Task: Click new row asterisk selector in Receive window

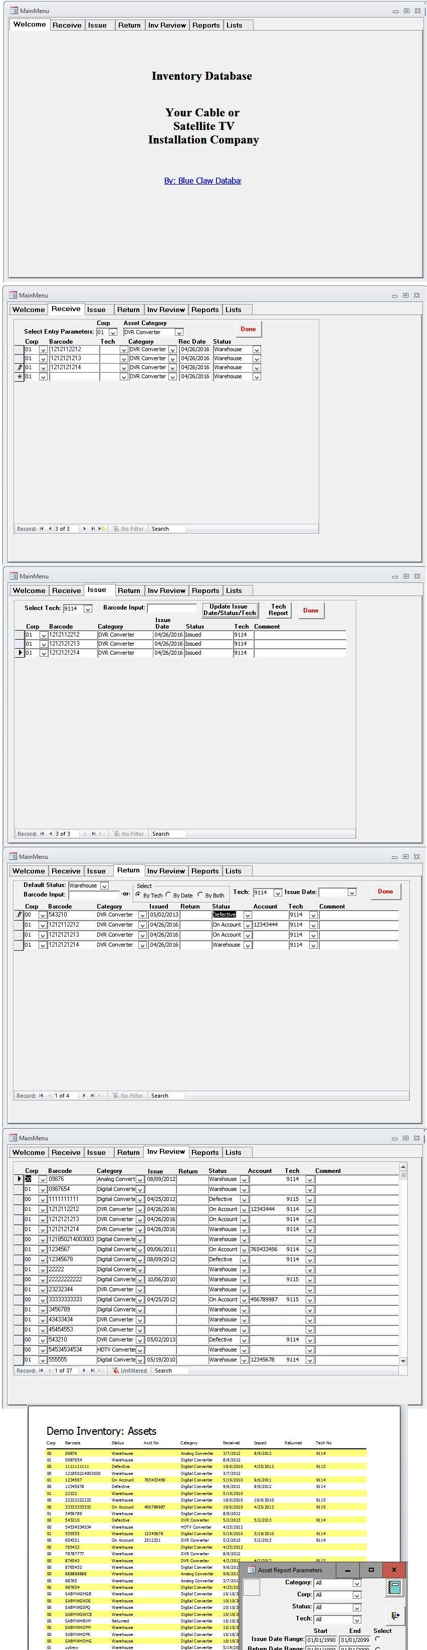Action: 19,377
